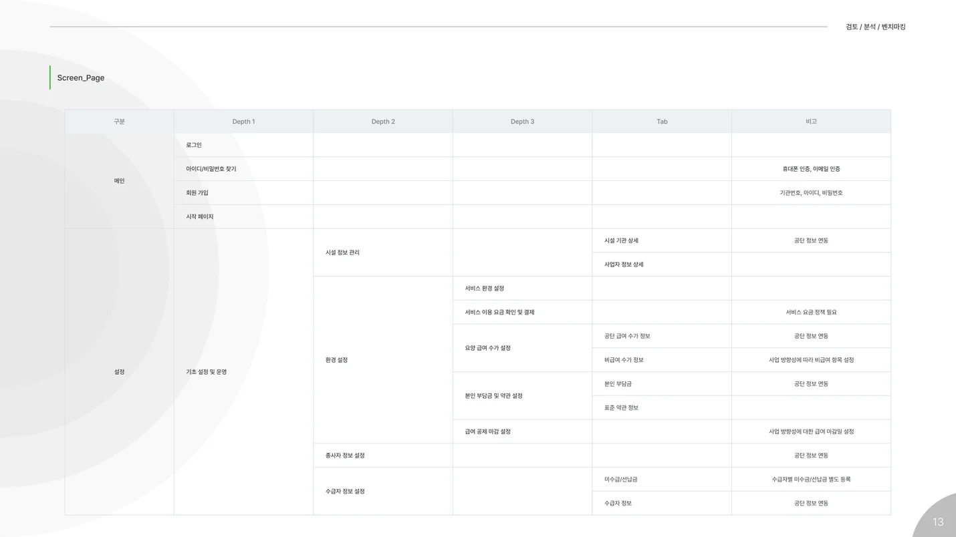The height and width of the screenshot is (537, 956).
Task: Click '공단 정보 연동' in 종사자 정보 설정 row
Action: coord(811,456)
